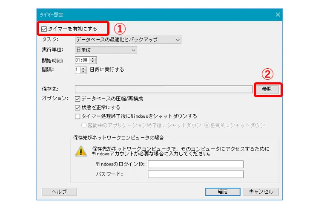Click the パスワード input field

tap(195, 174)
